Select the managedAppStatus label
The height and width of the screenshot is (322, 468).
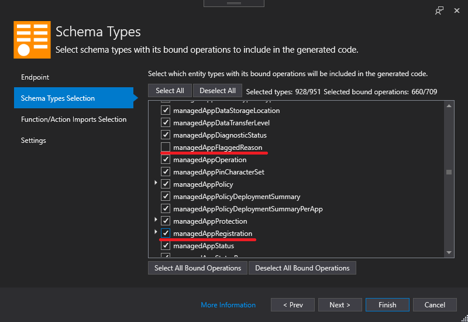[x=204, y=246]
